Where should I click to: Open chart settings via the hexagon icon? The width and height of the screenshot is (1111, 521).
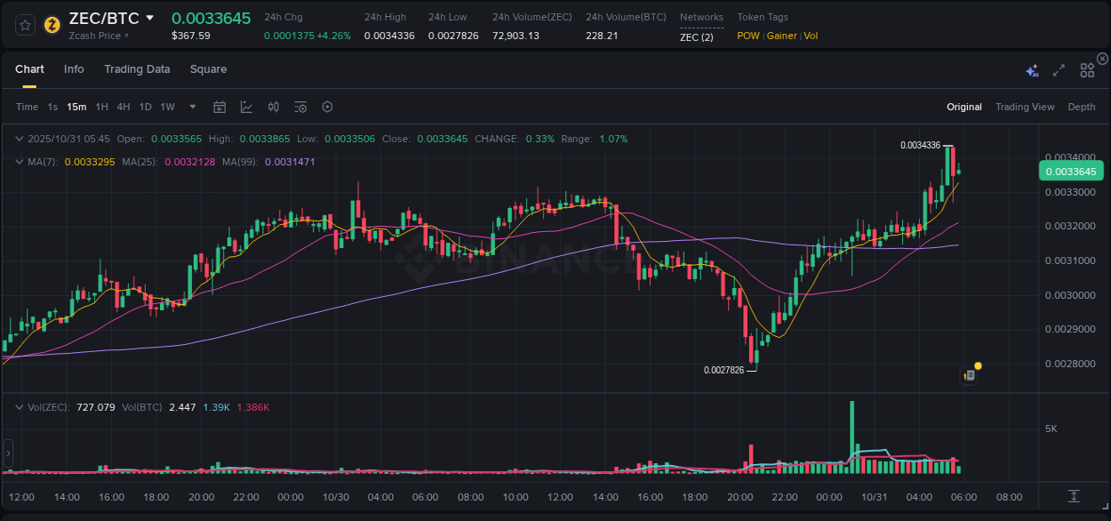327,107
